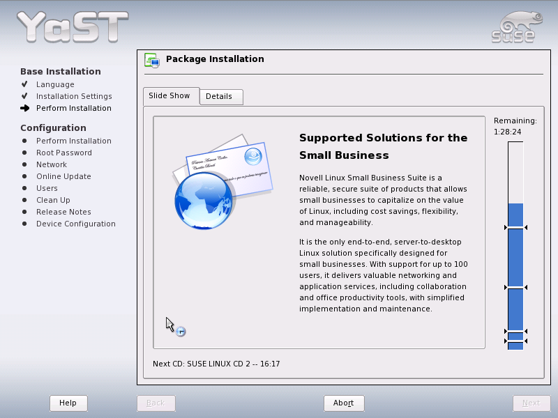Click the checkmark beside Language
The height and width of the screenshot is (418, 558).
[24, 84]
